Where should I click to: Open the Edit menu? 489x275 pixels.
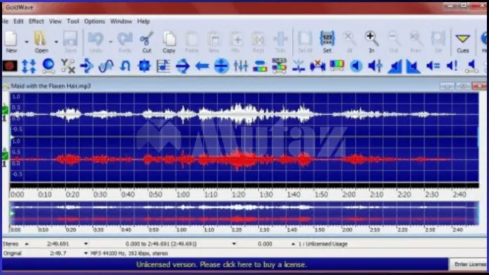coord(18,21)
